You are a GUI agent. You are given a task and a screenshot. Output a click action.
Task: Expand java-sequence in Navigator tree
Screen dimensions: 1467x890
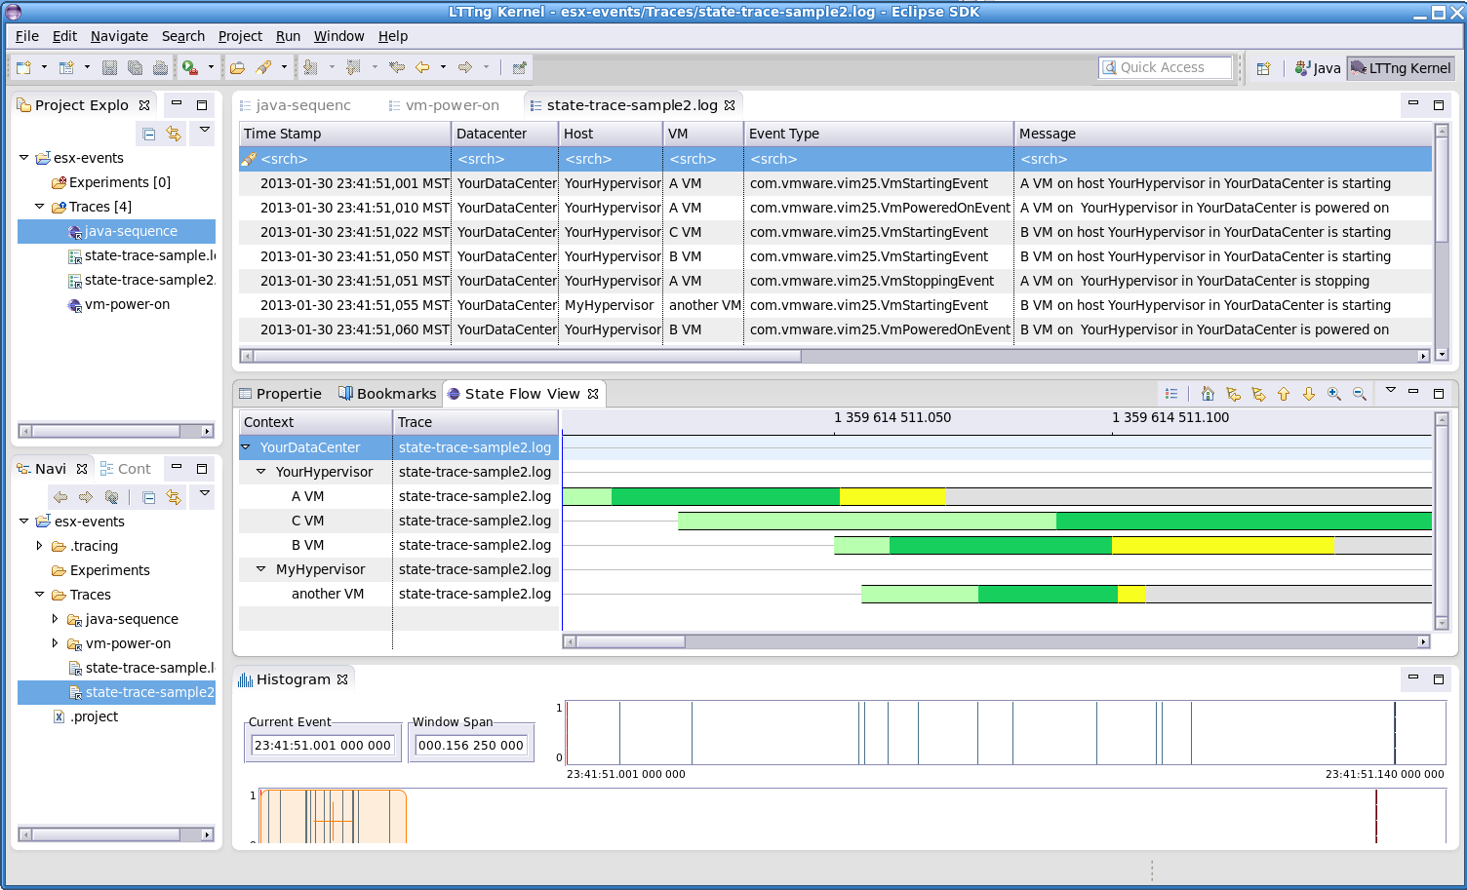coord(56,618)
